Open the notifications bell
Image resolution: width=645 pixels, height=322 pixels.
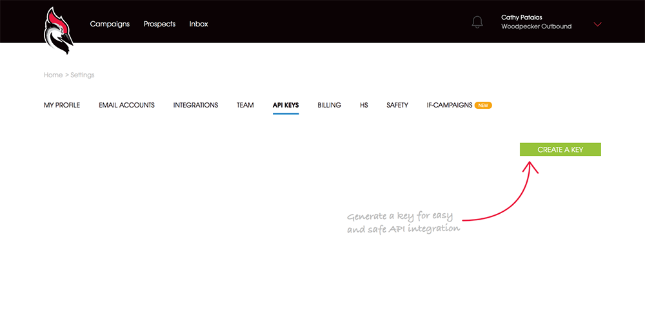(477, 22)
